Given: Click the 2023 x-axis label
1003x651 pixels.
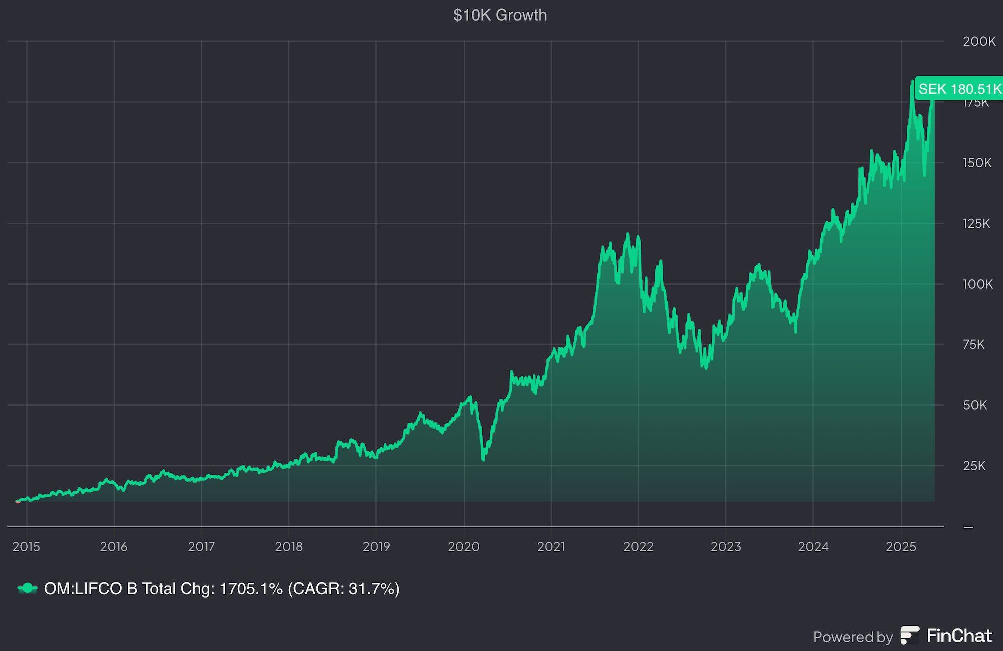Looking at the screenshot, I should coord(726,546).
